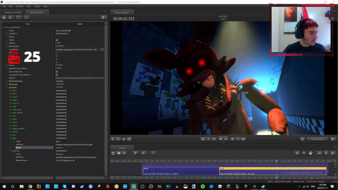Image resolution: width=338 pixels, height=190 pixels.
Task: Toggle timeline snap magnet
Action: [304, 153]
